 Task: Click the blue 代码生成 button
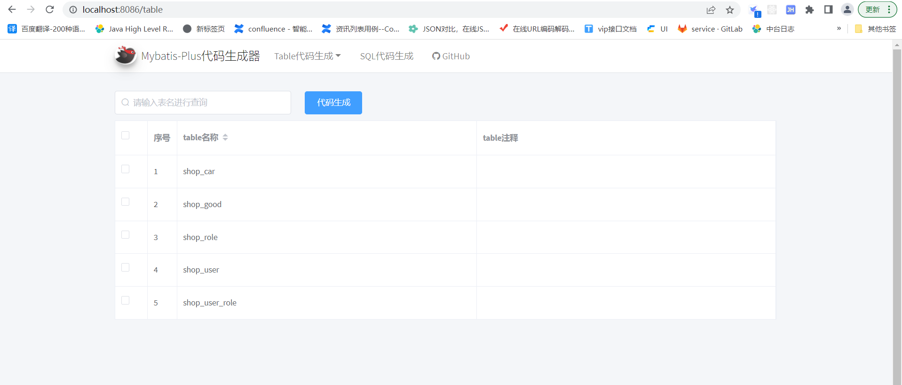coord(333,103)
